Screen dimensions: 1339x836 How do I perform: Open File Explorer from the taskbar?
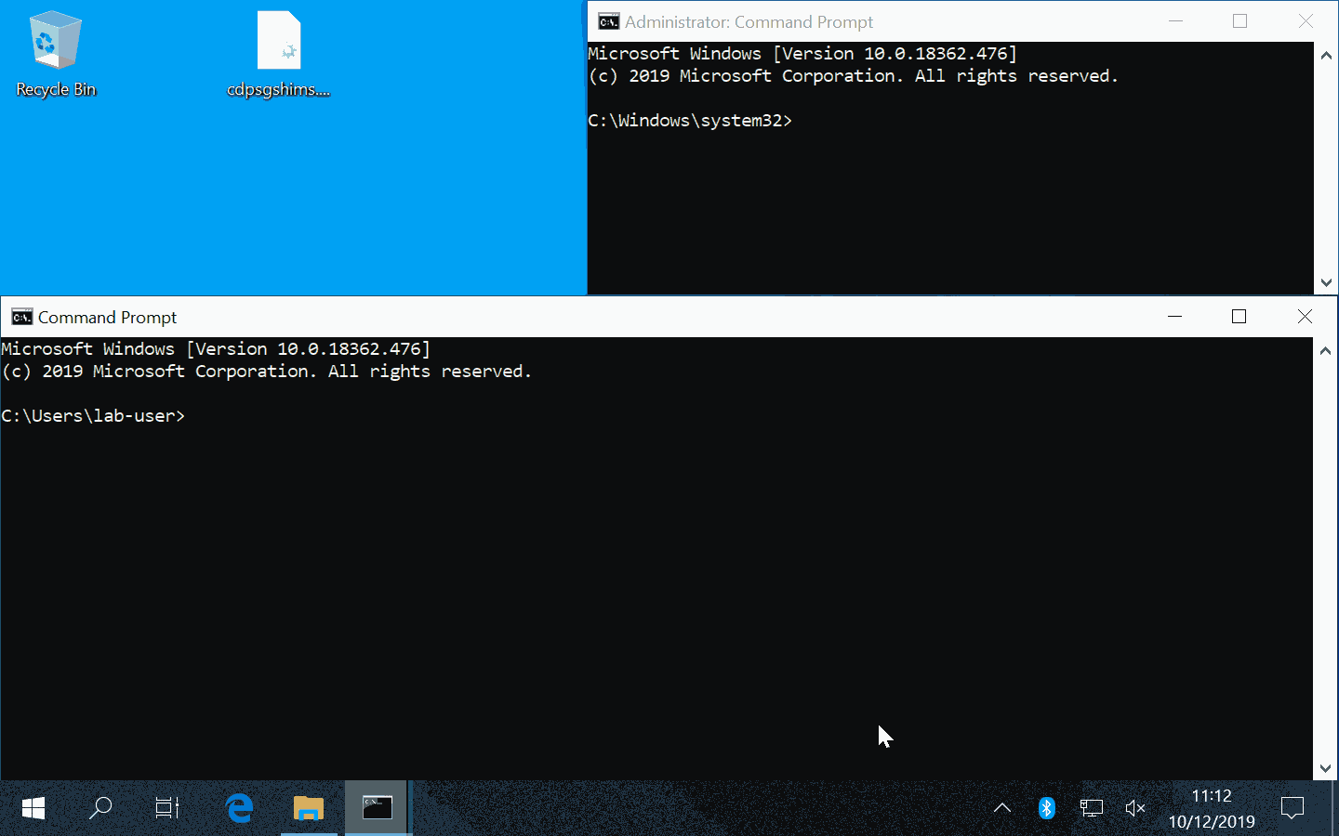coord(309,808)
